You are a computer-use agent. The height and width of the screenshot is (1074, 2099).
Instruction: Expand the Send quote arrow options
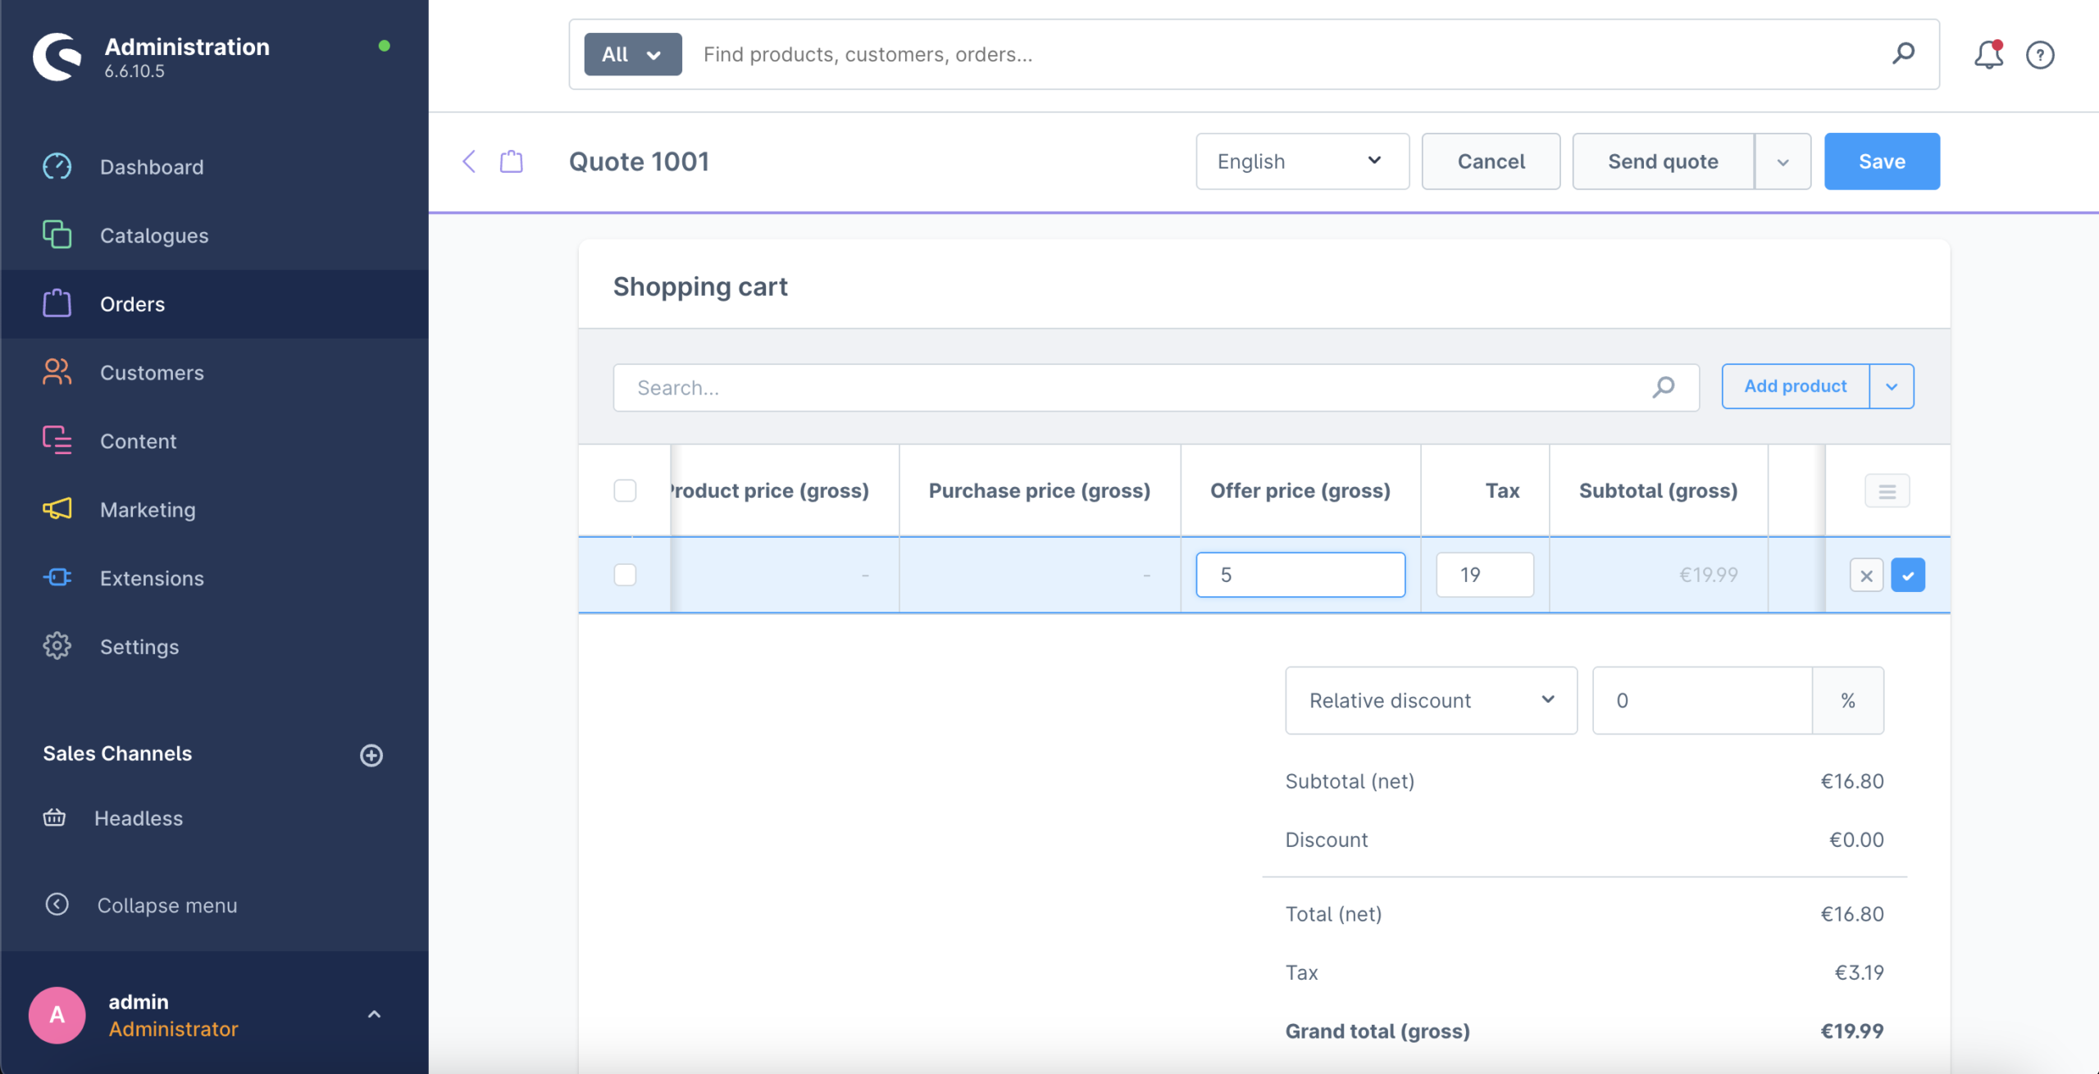[x=1783, y=162]
